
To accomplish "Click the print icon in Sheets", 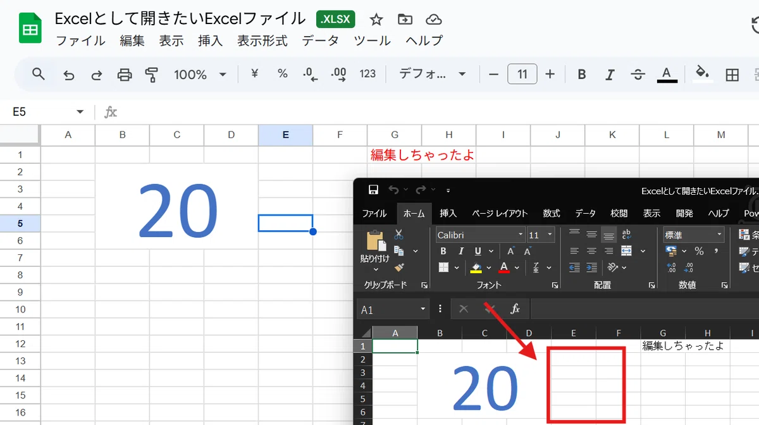I will pos(125,75).
